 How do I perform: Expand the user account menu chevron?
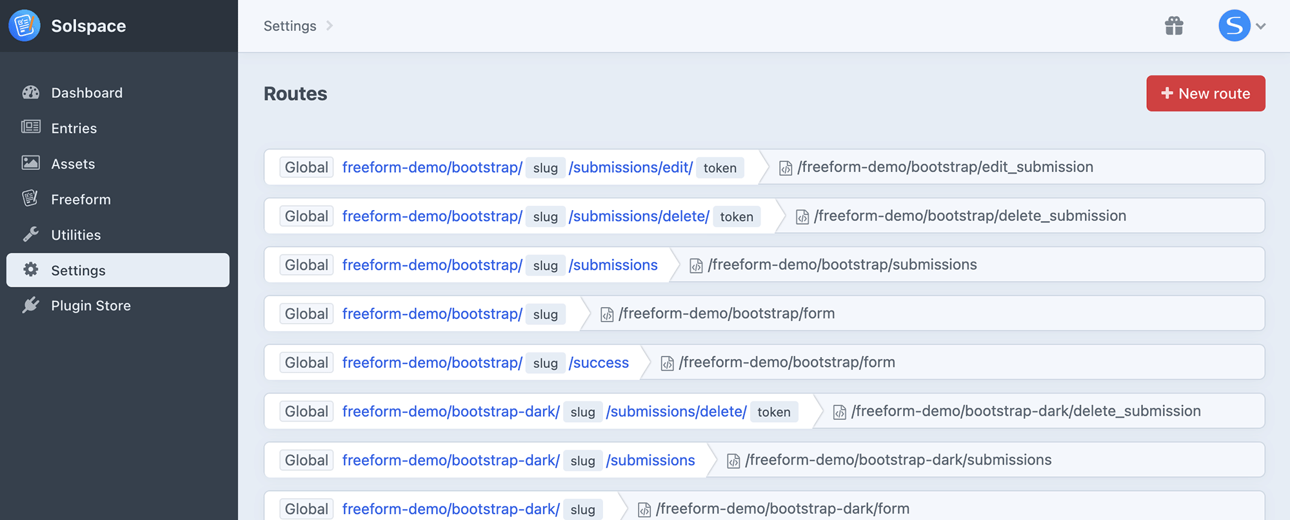(x=1261, y=26)
